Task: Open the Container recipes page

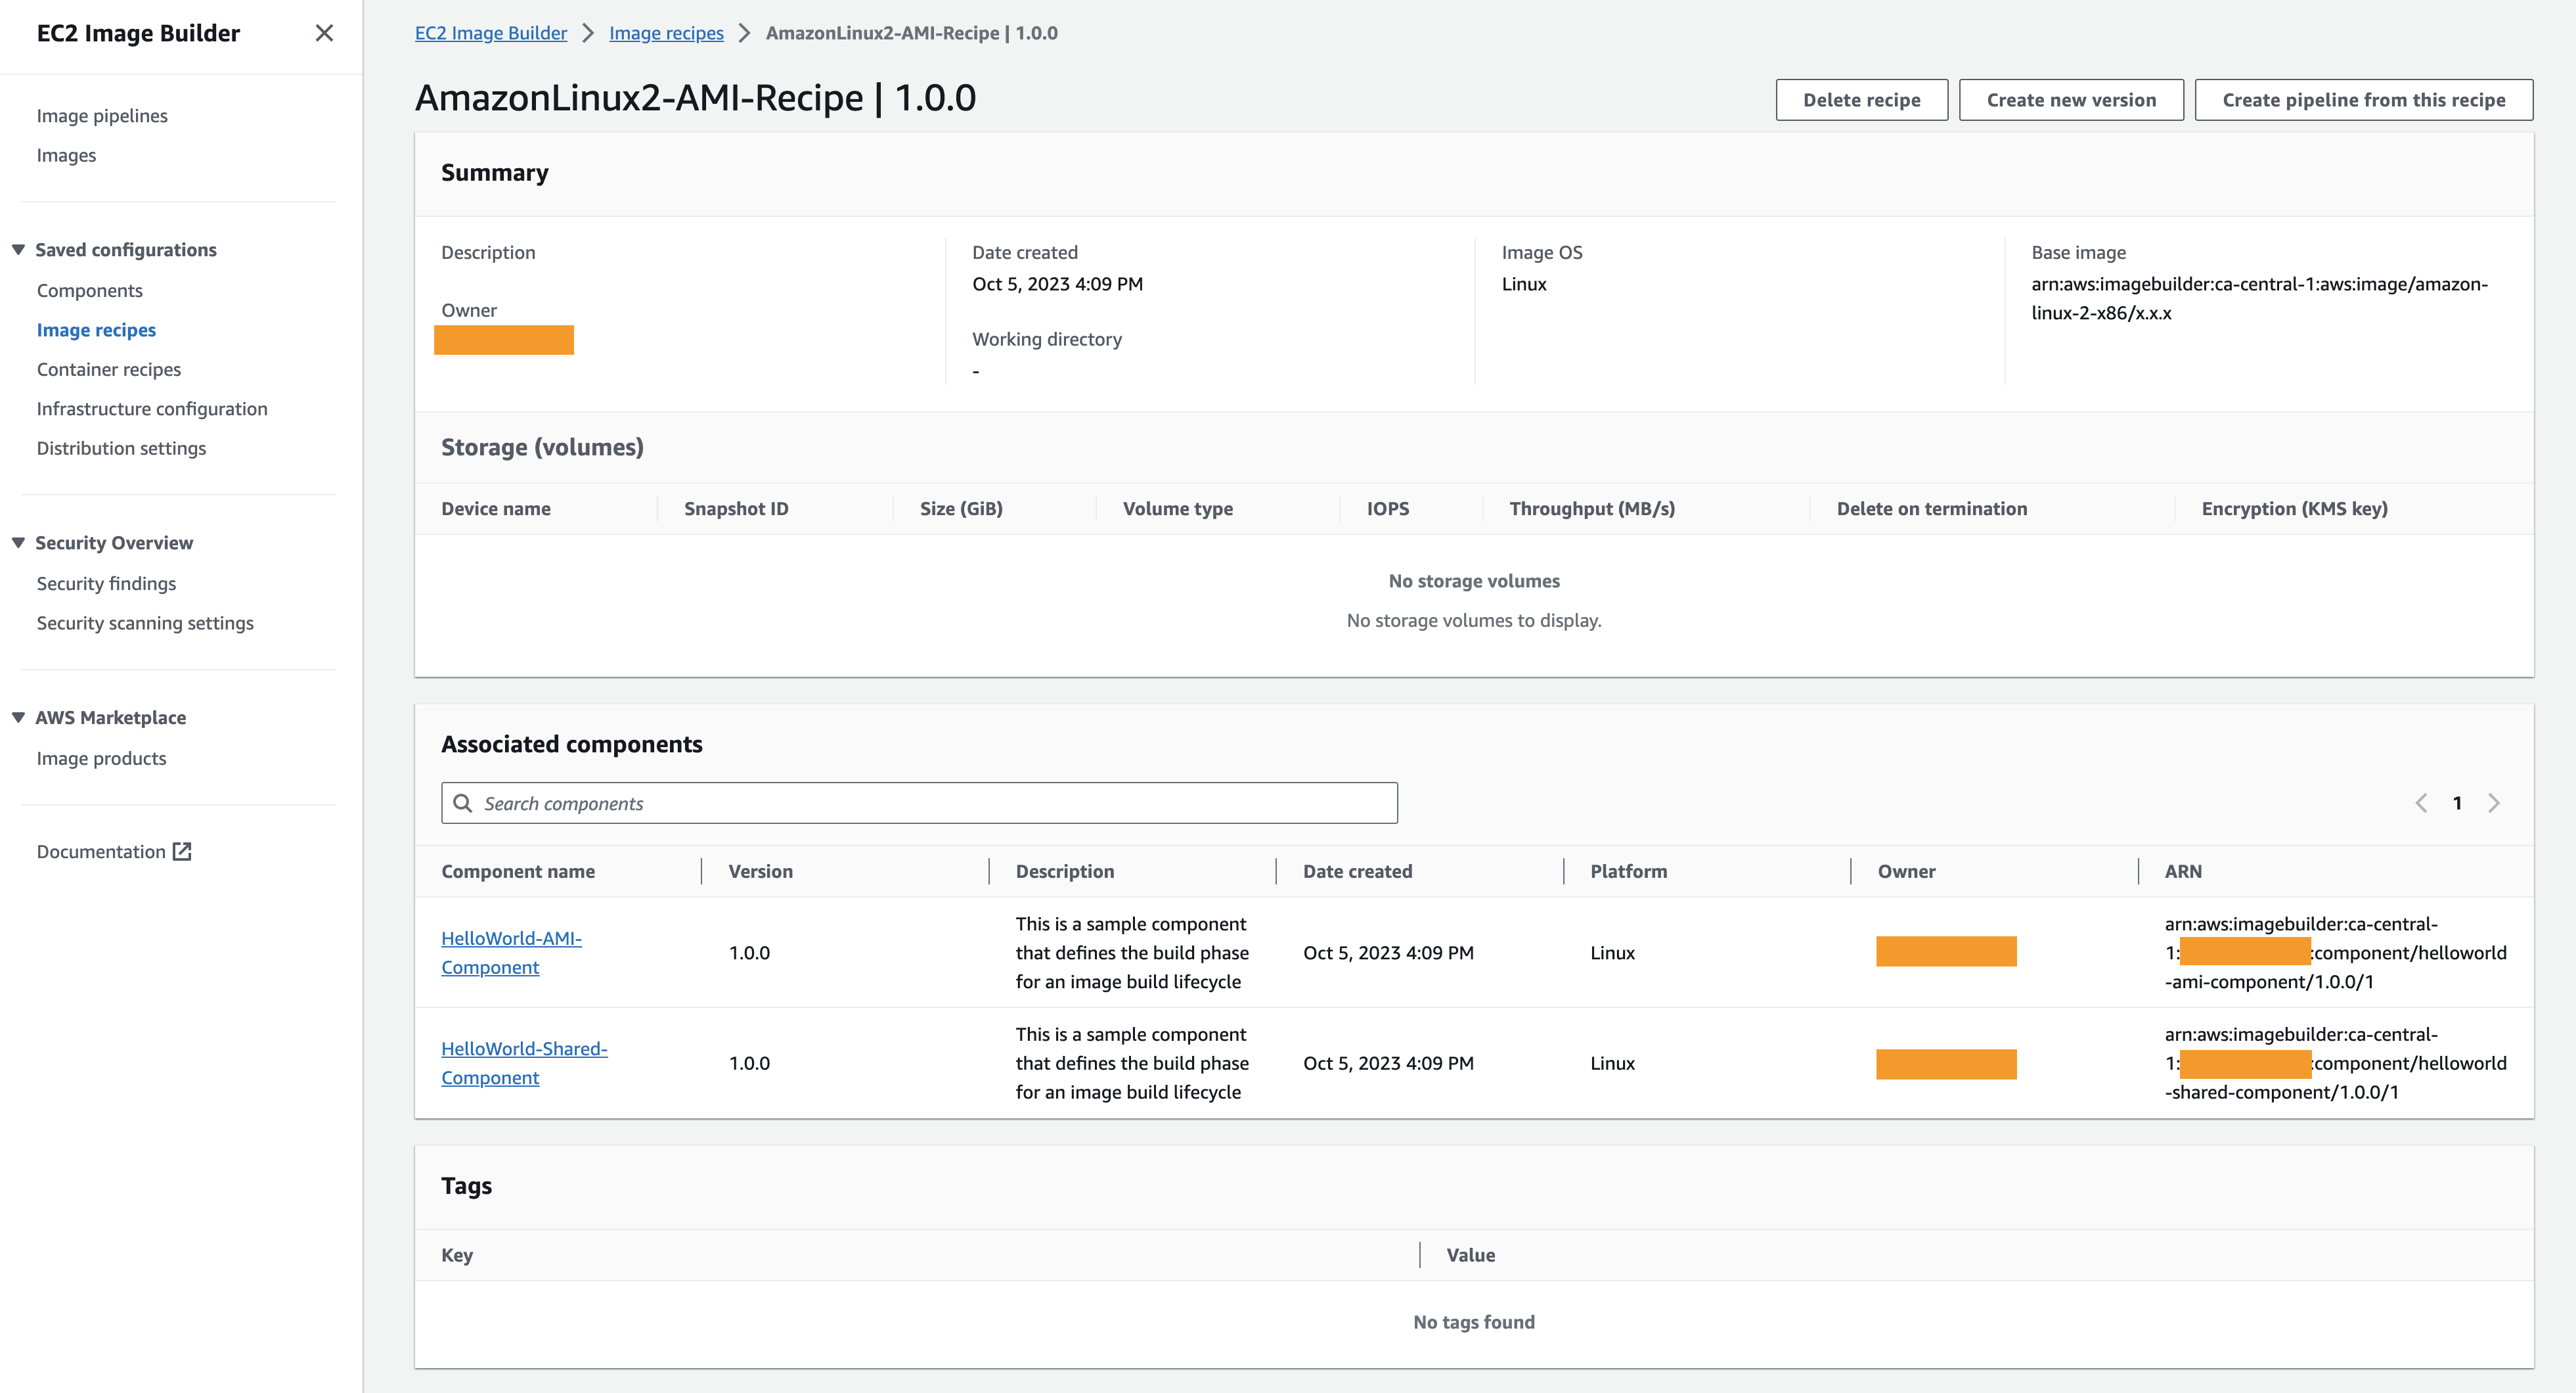Action: click(x=108, y=368)
